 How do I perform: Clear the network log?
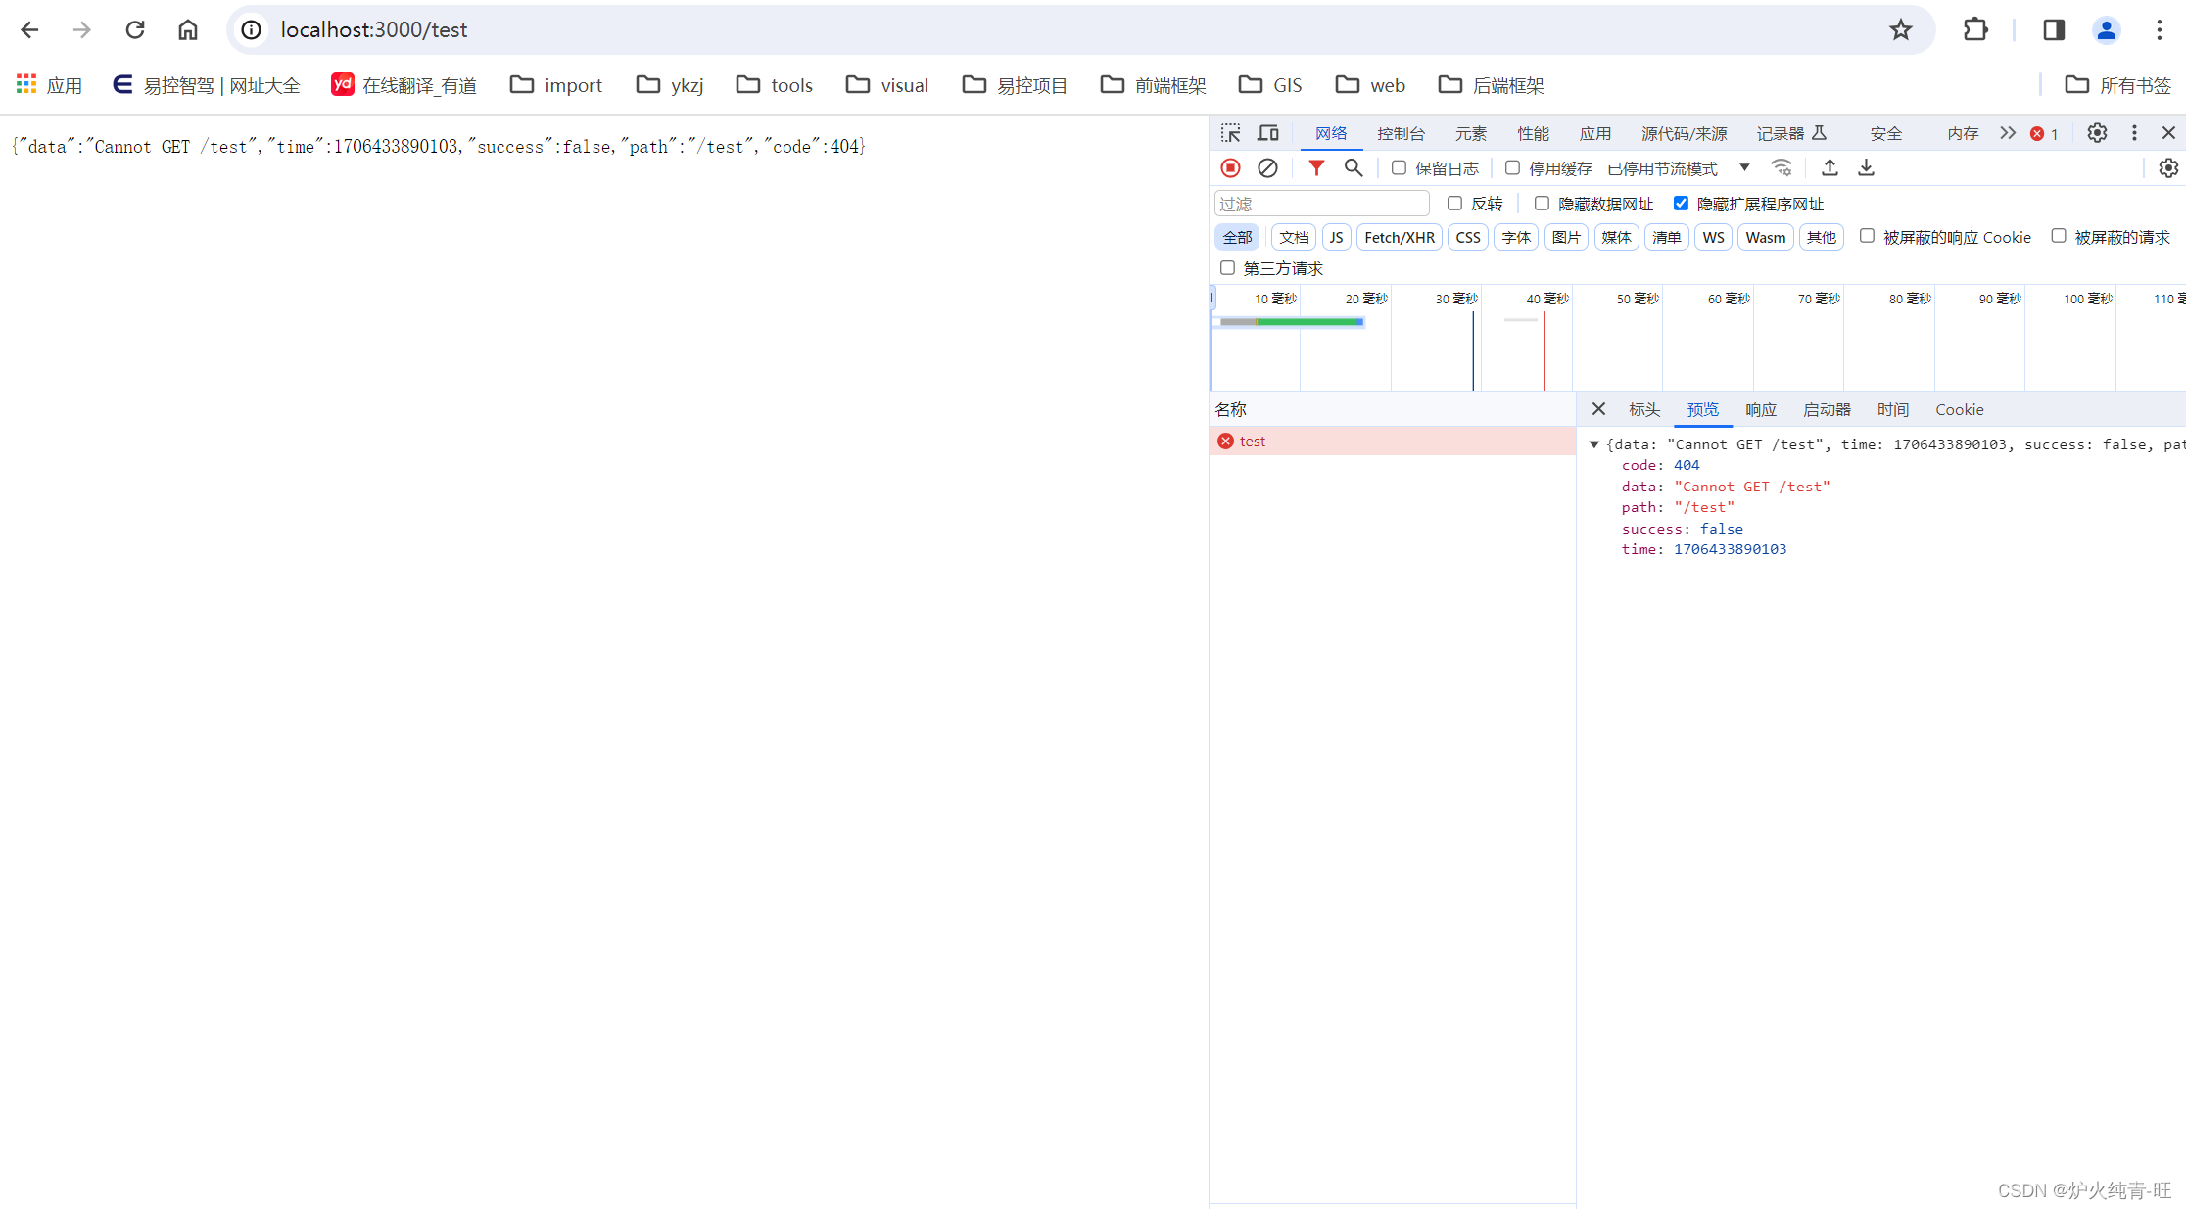tap(1267, 168)
